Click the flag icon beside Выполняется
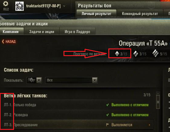 (x=107, y=125)
